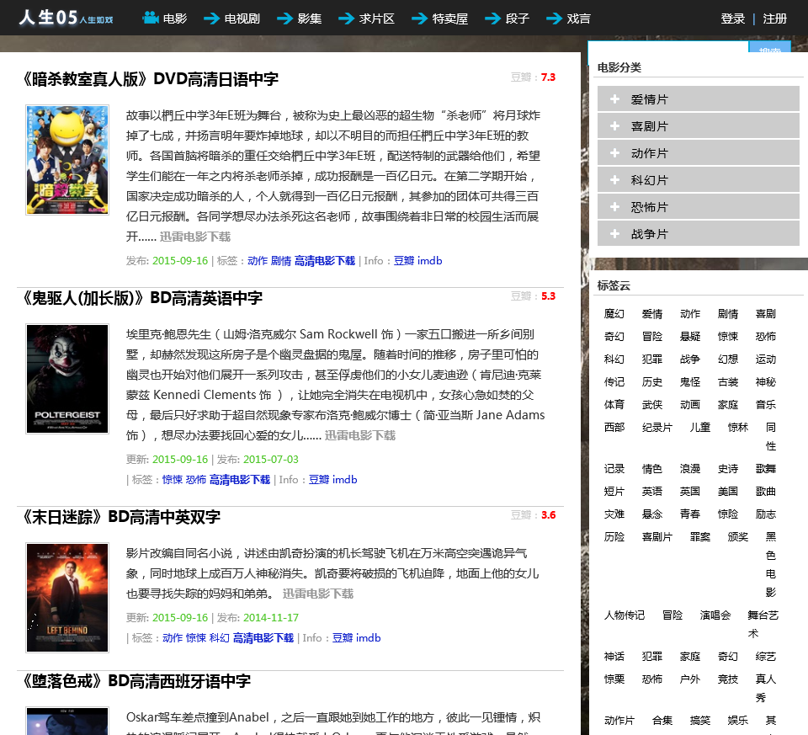This screenshot has width=808, height=735.
Task: Click the 暗杀教室 poster thumbnail
Action: (x=67, y=160)
